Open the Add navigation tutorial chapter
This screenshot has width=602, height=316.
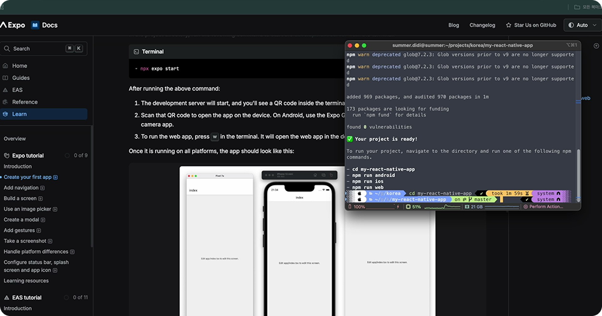tap(21, 188)
